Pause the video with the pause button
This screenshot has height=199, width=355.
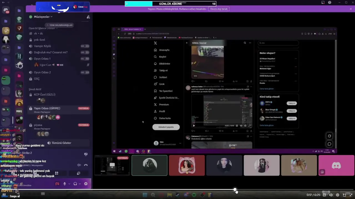tap(4, 195)
